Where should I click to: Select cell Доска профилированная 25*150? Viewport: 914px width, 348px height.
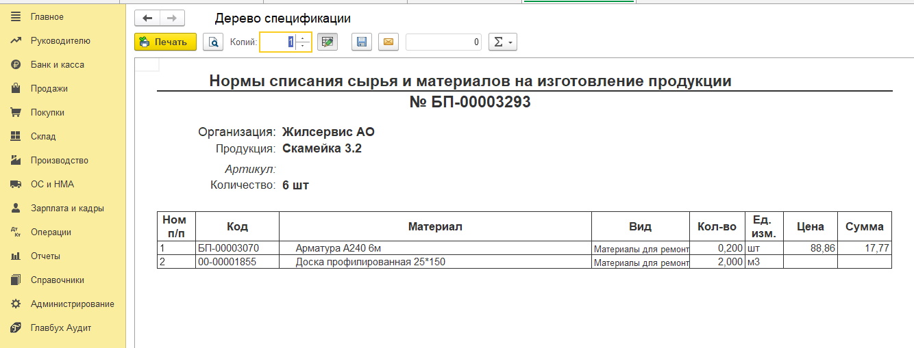(435, 262)
